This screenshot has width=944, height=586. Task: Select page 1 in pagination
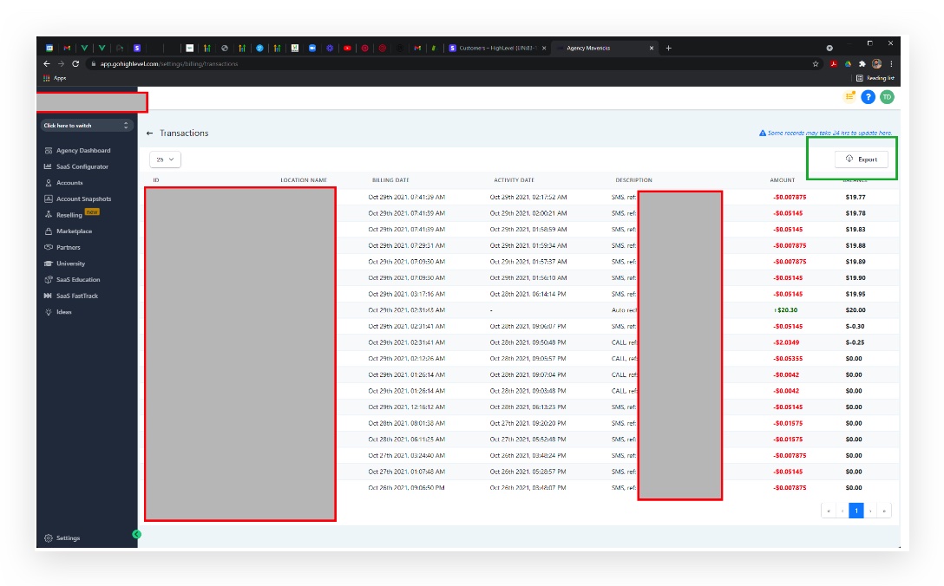pyautogui.click(x=856, y=511)
